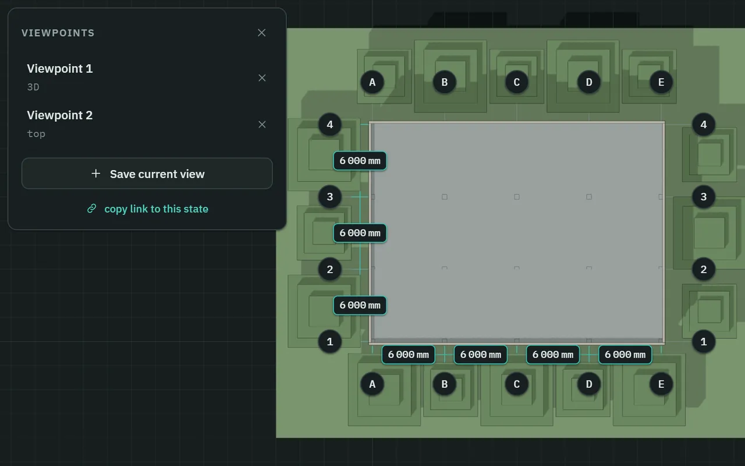Select top grid bubble A

pyautogui.click(x=372, y=82)
